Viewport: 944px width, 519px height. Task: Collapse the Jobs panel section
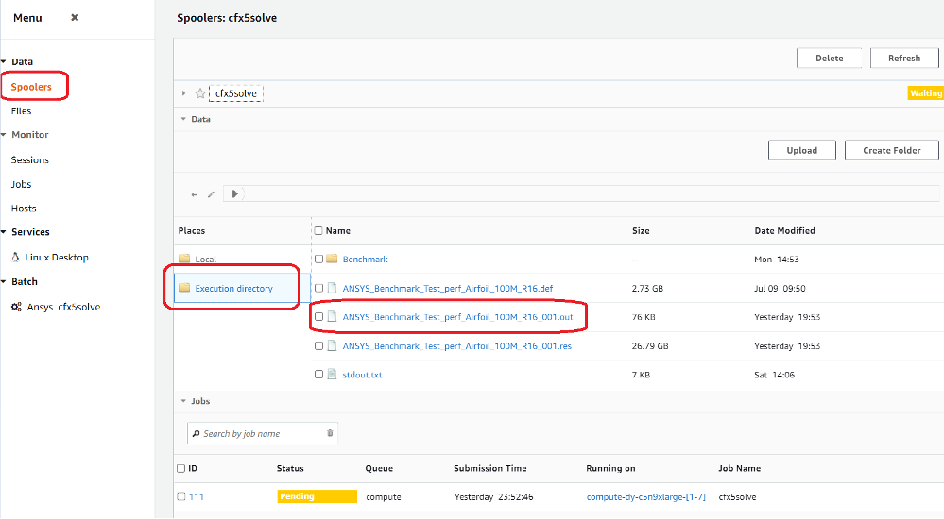pos(183,401)
